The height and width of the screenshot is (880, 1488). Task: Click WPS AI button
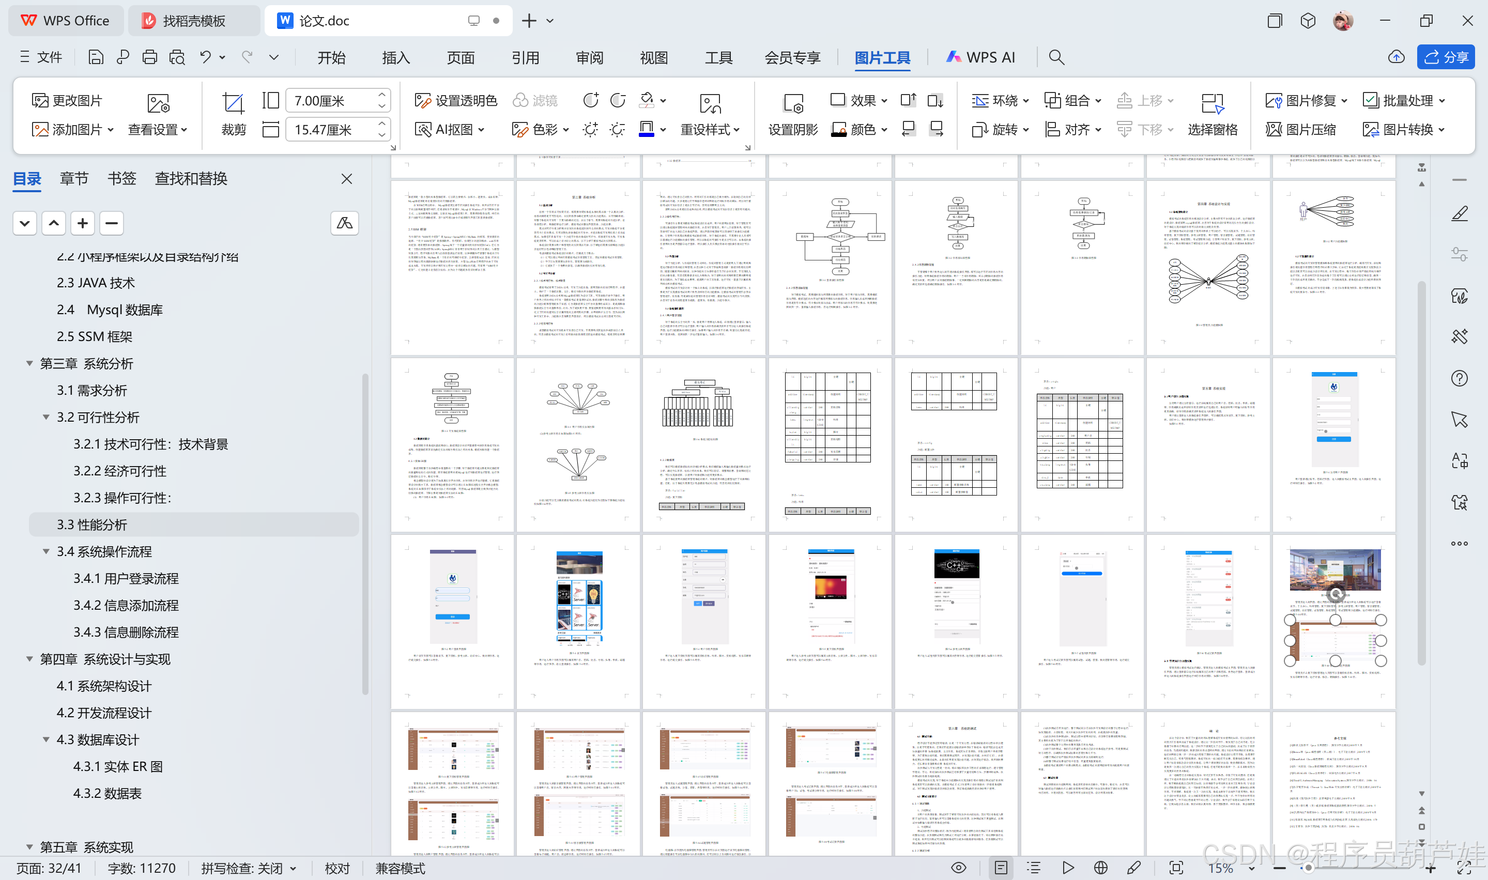click(980, 57)
